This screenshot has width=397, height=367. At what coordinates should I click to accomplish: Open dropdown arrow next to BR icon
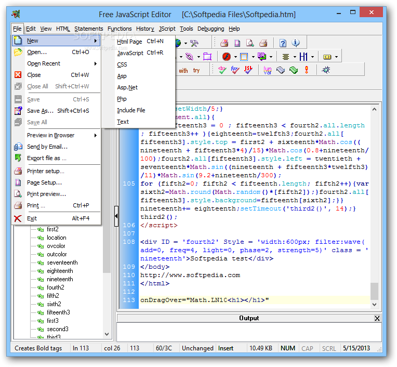click(271, 57)
